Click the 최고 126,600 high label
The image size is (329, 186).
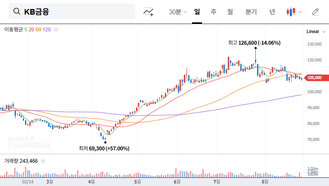click(x=255, y=43)
